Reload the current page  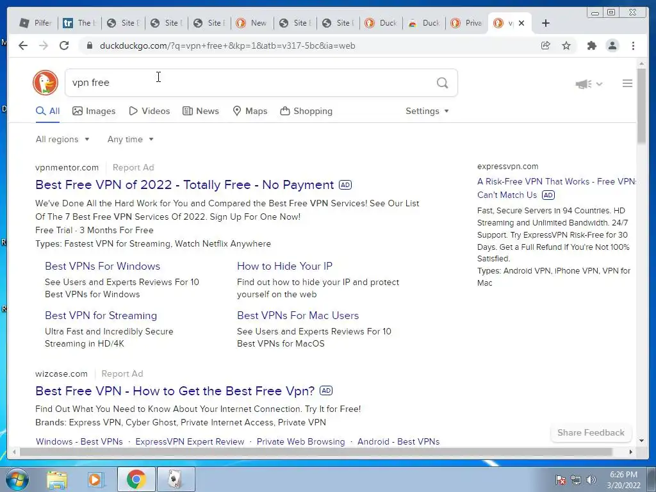(64, 45)
